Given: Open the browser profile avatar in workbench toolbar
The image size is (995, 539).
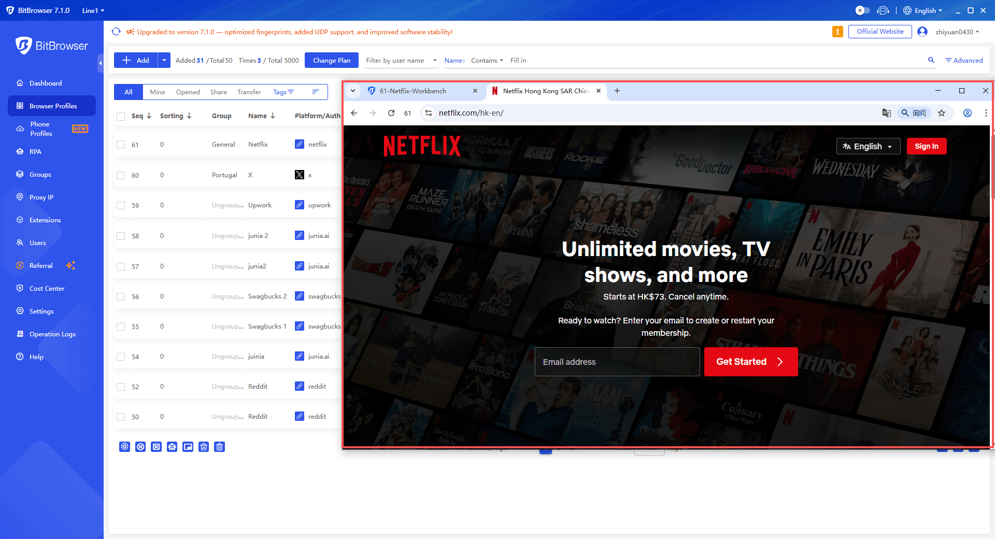Looking at the screenshot, I should [967, 113].
